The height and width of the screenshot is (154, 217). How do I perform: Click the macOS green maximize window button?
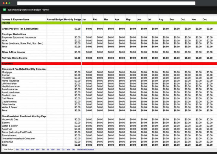(x=9, y=3)
